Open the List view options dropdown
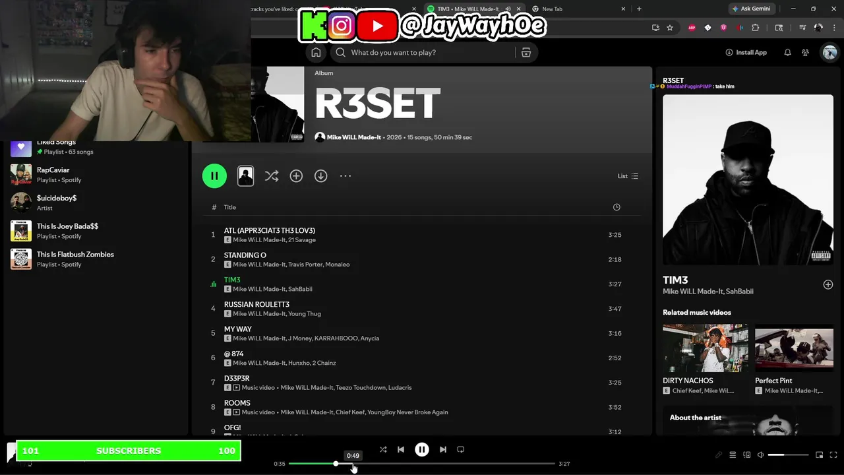This screenshot has width=844, height=475. [x=628, y=176]
